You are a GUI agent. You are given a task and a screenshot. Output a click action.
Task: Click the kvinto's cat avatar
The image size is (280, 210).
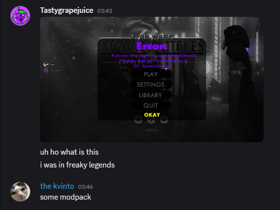point(20,192)
